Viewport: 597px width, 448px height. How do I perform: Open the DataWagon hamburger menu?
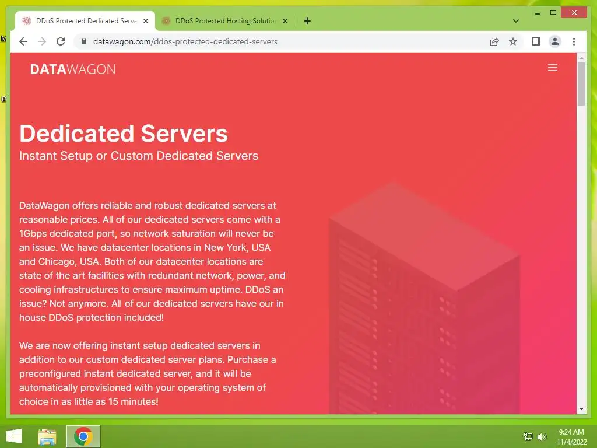(x=553, y=68)
